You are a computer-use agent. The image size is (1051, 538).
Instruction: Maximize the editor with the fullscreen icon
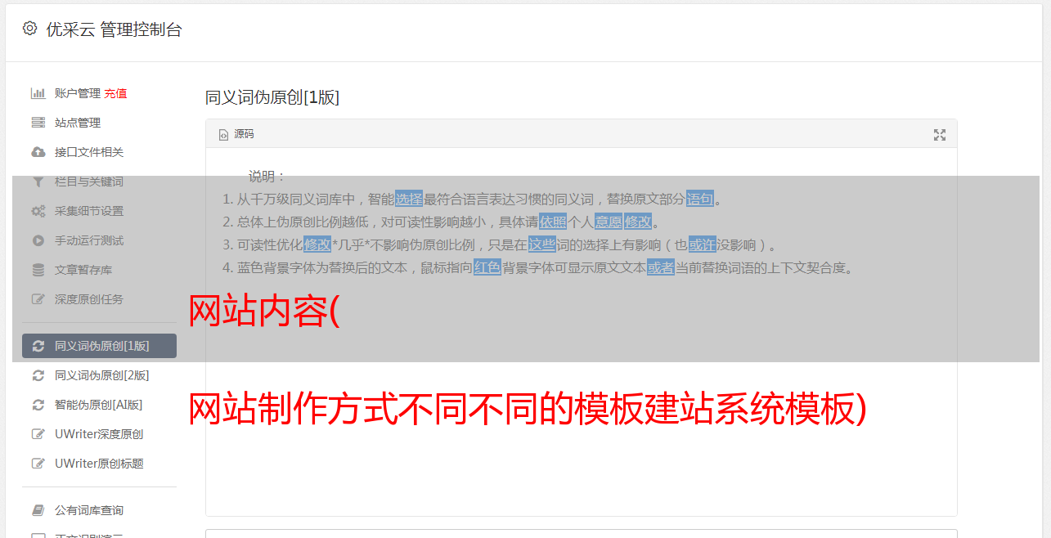click(940, 135)
